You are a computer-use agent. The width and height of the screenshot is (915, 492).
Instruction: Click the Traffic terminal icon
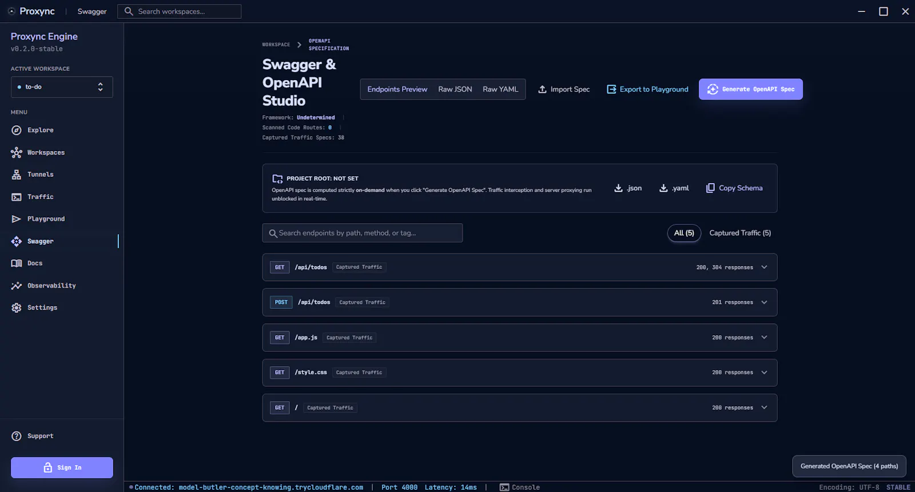coord(17,197)
